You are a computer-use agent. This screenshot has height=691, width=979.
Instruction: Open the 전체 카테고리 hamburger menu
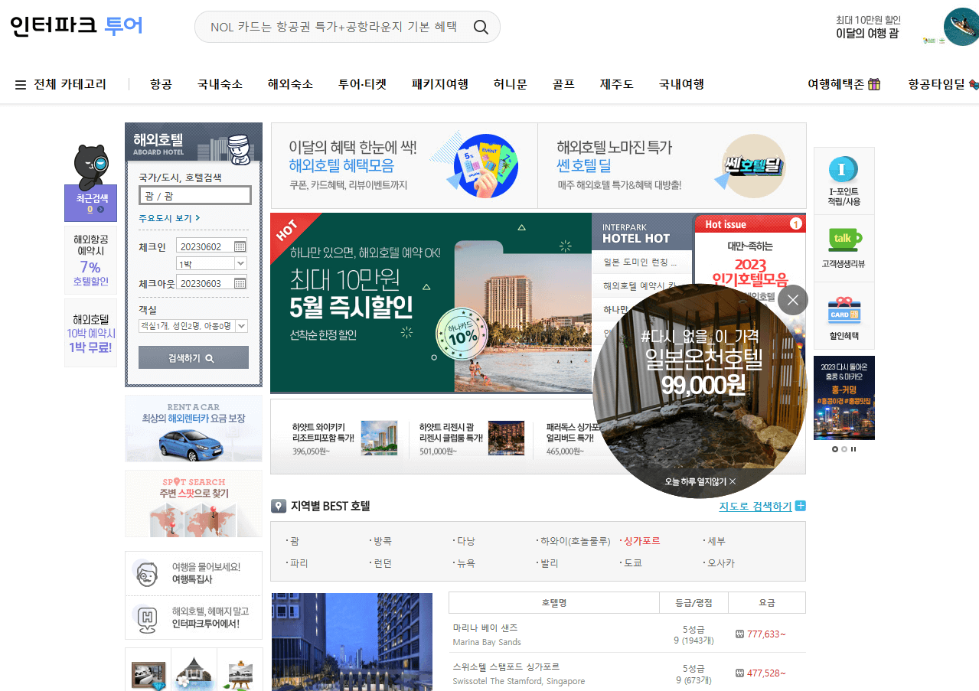tap(21, 85)
